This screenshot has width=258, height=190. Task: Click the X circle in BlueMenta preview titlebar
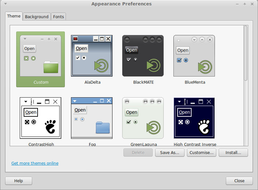pos(210,40)
